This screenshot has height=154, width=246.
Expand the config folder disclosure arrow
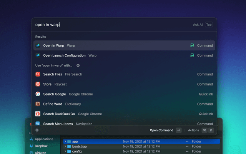(x=65, y=151)
